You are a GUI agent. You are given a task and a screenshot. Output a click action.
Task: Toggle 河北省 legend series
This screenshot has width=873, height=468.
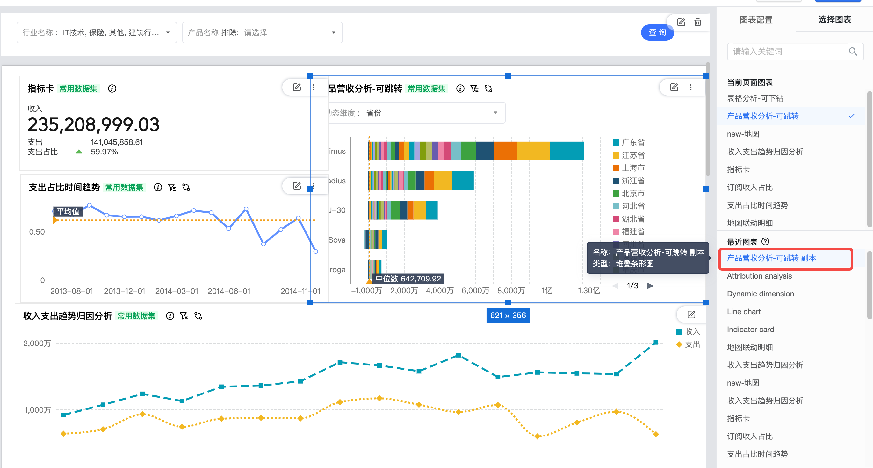click(x=629, y=206)
